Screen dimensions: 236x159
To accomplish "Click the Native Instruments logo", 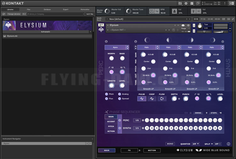I will pyautogui.click(x=231, y=3).
